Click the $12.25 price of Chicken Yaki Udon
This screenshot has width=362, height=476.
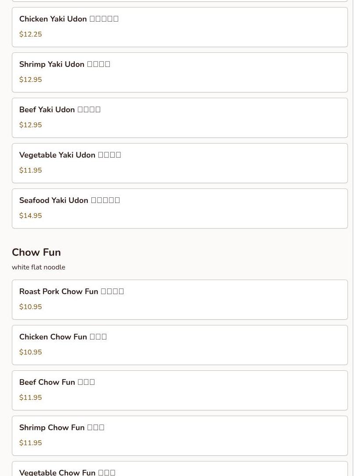[x=31, y=34]
